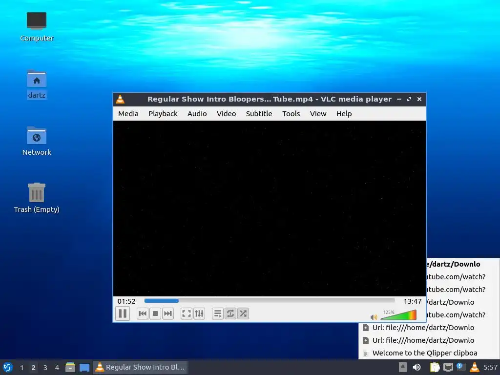
Task: Open the Tools menu
Action: (x=291, y=113)
